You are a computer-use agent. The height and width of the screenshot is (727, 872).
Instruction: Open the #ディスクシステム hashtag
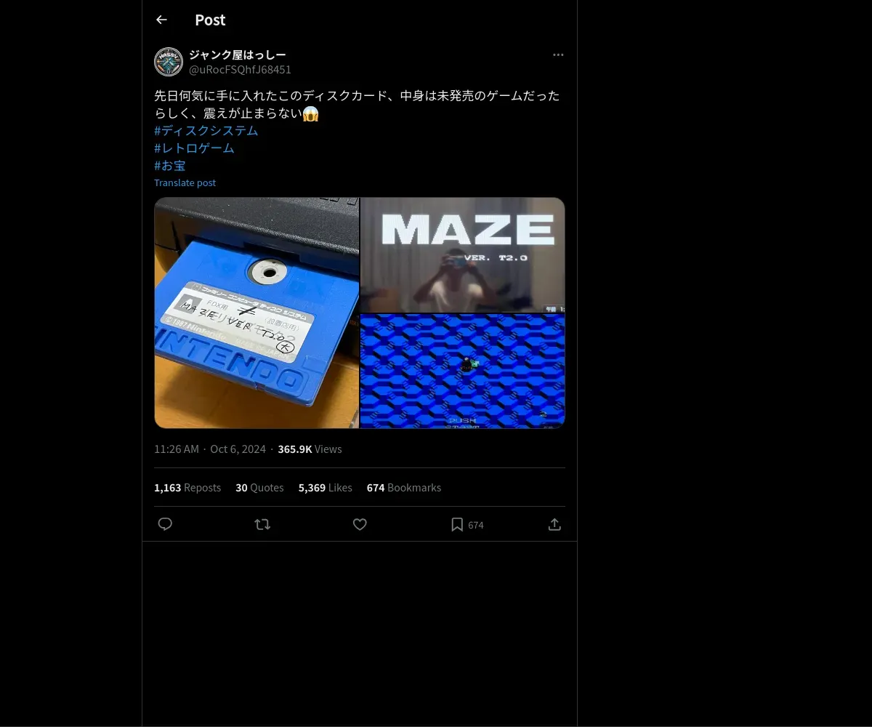coord(206,131)
